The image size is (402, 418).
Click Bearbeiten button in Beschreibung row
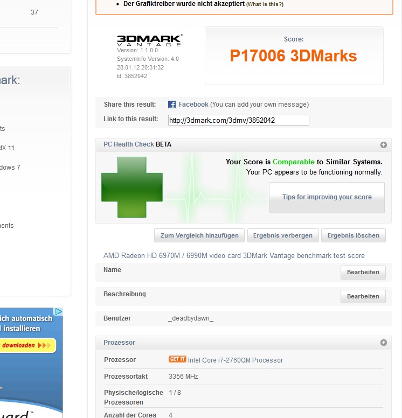click(x=363, y=296)
